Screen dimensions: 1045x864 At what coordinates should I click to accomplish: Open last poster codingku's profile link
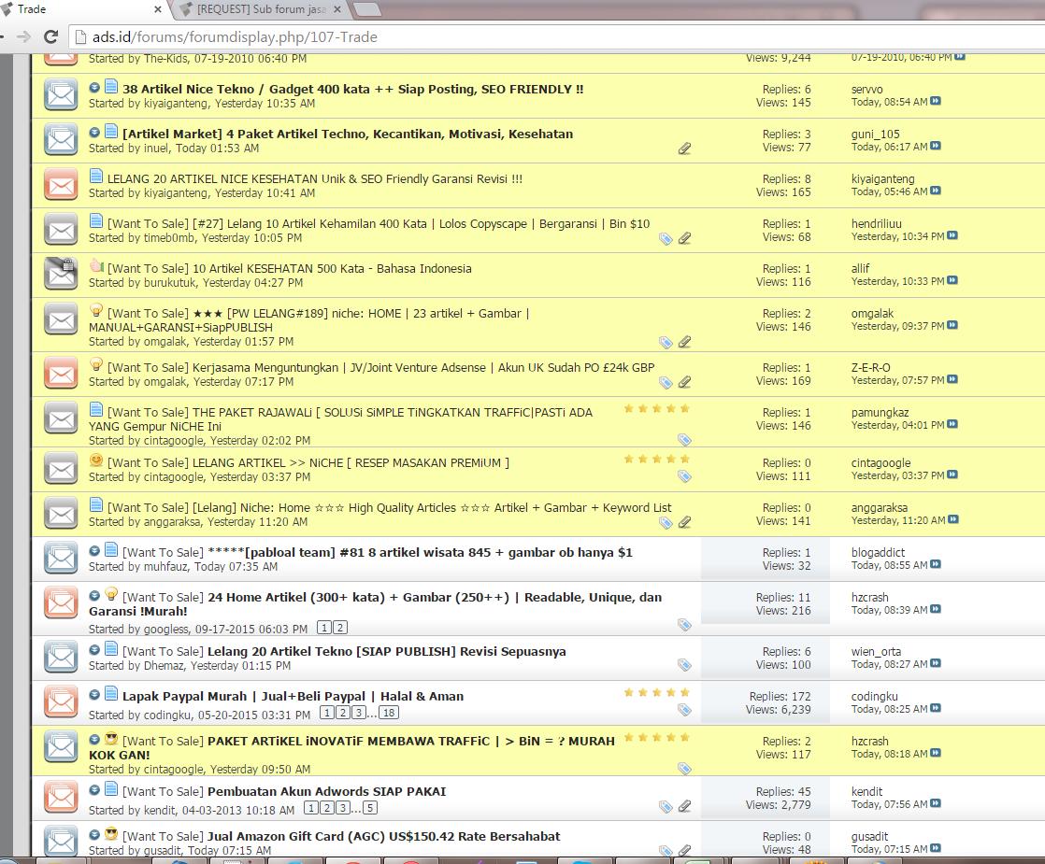(x=874, y=696)
